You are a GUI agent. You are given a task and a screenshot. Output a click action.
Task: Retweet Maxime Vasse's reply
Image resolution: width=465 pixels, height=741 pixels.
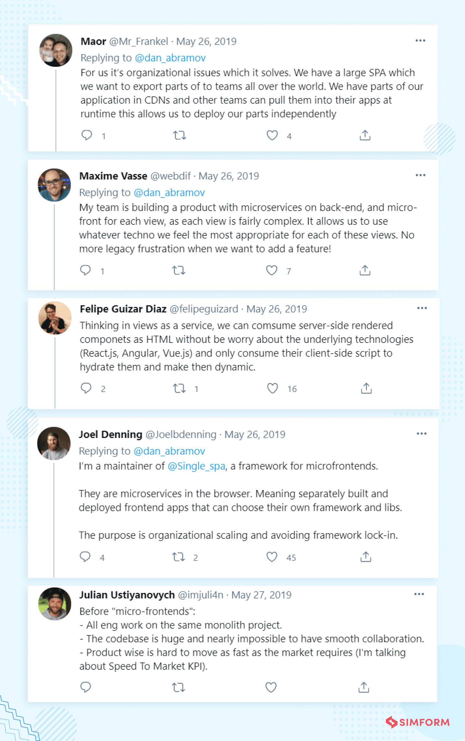179,270
